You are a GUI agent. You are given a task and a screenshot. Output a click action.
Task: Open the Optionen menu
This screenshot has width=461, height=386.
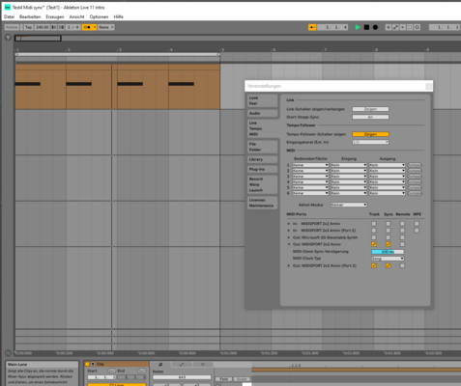click(x=99, y=16)
